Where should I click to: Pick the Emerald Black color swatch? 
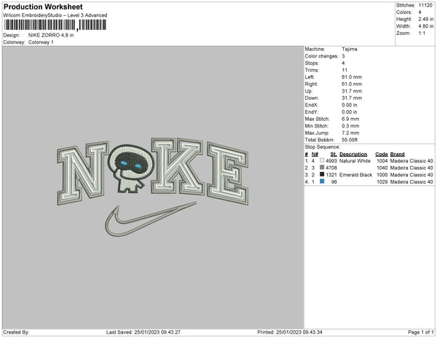(x=322, y=174)
